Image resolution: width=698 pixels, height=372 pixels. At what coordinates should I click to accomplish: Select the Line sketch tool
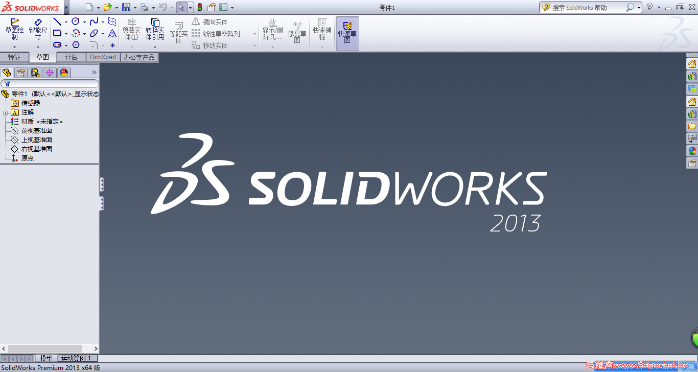coord(57,21)
